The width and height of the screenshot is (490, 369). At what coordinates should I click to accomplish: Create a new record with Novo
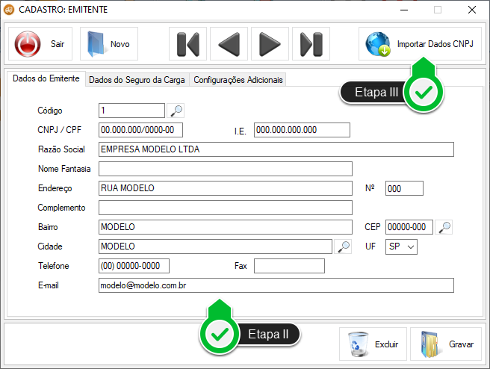point(109,44)
